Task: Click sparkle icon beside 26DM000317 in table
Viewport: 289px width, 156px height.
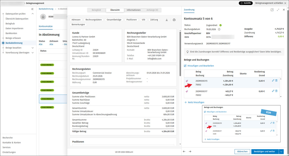Action: click(187, 91)
